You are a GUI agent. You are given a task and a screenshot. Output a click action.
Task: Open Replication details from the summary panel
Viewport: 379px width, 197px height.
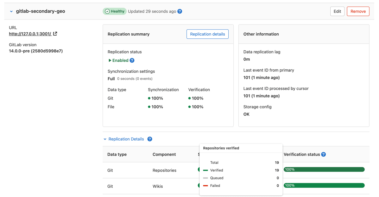[x=208, y=34]
